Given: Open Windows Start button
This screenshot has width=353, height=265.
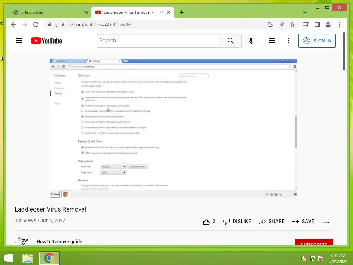Looking at the screenshot, I should tap(8, 258).
